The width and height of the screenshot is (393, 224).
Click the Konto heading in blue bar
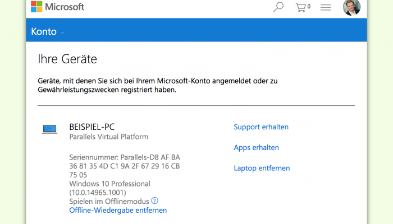(x=44, y=31)
